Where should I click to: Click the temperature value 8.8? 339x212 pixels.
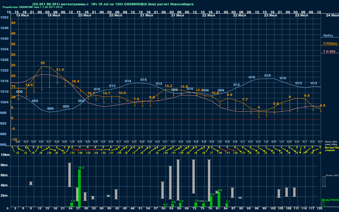(152, 97)
